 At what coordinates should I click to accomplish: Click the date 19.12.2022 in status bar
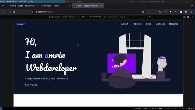coord(153,109)
